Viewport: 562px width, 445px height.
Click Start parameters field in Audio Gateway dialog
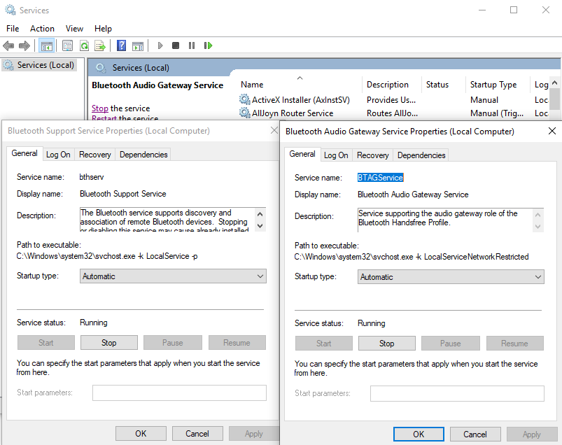(x=457, y=393)
